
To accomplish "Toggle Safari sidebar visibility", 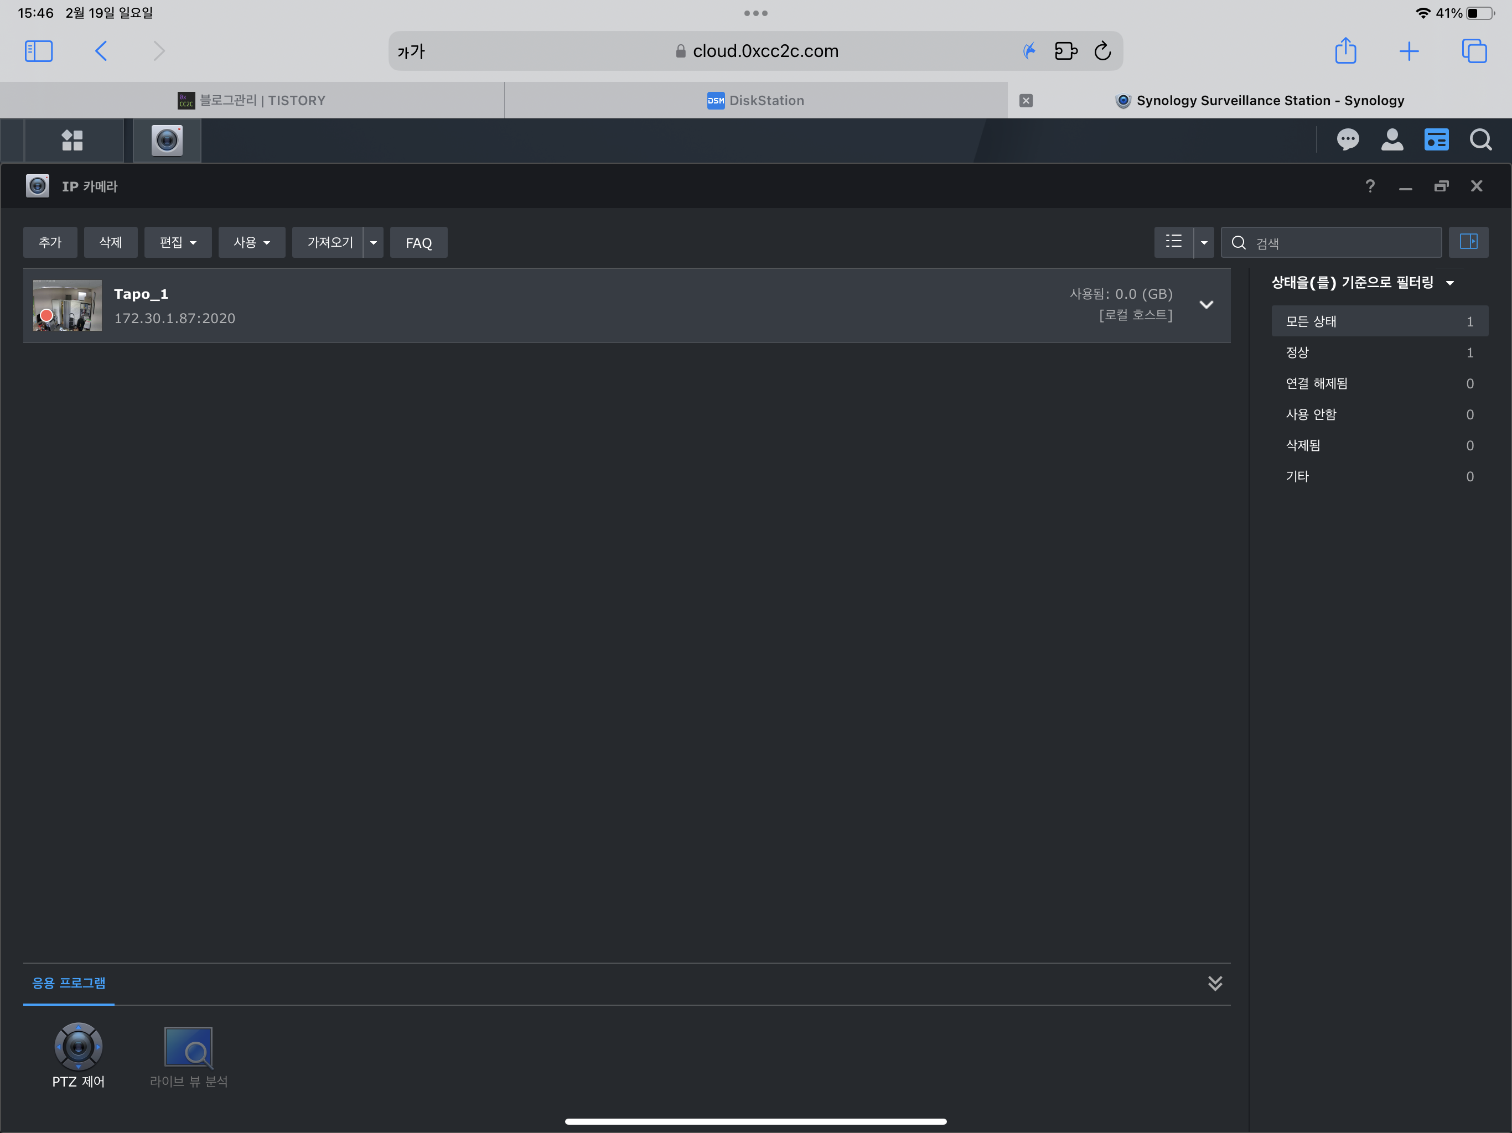I will click(x=39, y=51).
